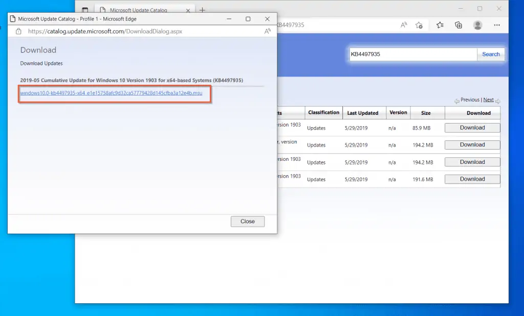524x316 pixels.
Task: Click the 191.6 MB size cell
Action: coord(423,179)
